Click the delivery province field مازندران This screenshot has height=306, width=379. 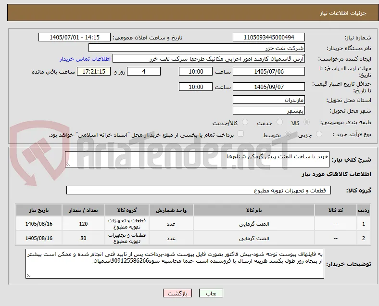pos(269,100)
